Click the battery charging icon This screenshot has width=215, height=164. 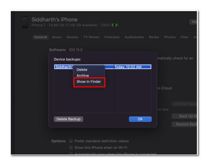tap(115, 25)
